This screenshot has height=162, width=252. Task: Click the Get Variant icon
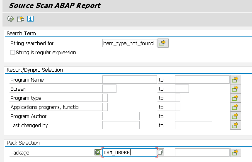coord(21,19)
